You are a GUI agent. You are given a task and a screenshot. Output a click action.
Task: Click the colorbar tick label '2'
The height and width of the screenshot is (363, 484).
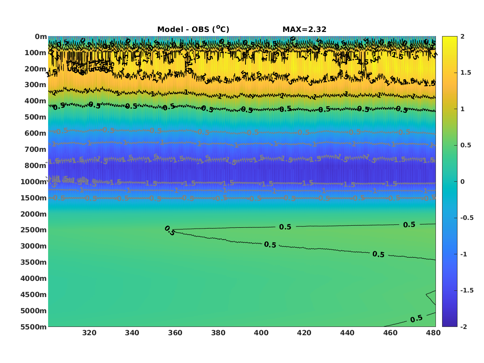pyautogui.click(x=462, y=37)
